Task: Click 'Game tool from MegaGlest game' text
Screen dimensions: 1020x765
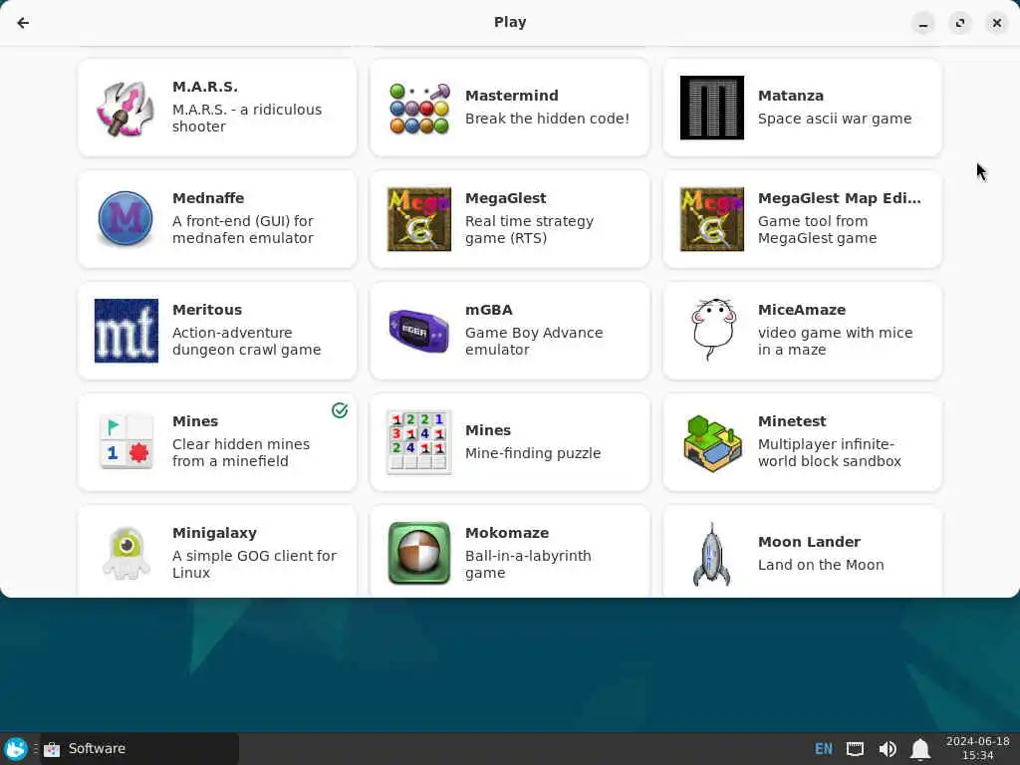Action: pyautogui.click(x=817, y=230)
